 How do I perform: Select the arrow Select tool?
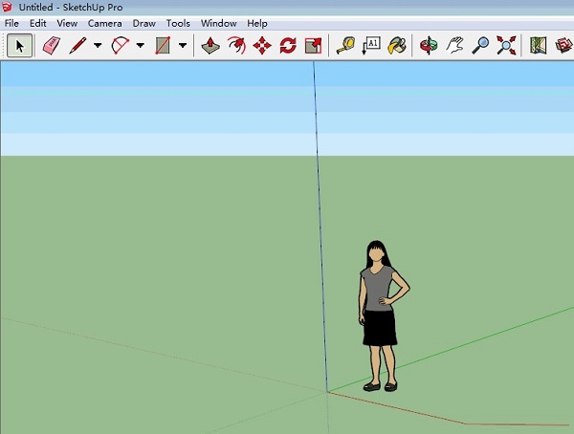coord(19,45)
